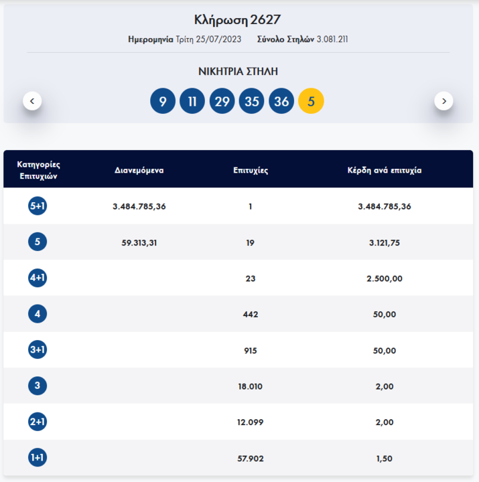Click the Κλήρωση 2627 title
479x482 pixels.
238,19
